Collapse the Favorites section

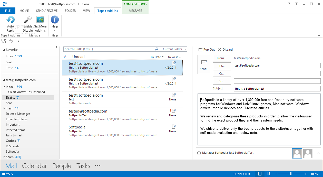click(x=4, y=50)
